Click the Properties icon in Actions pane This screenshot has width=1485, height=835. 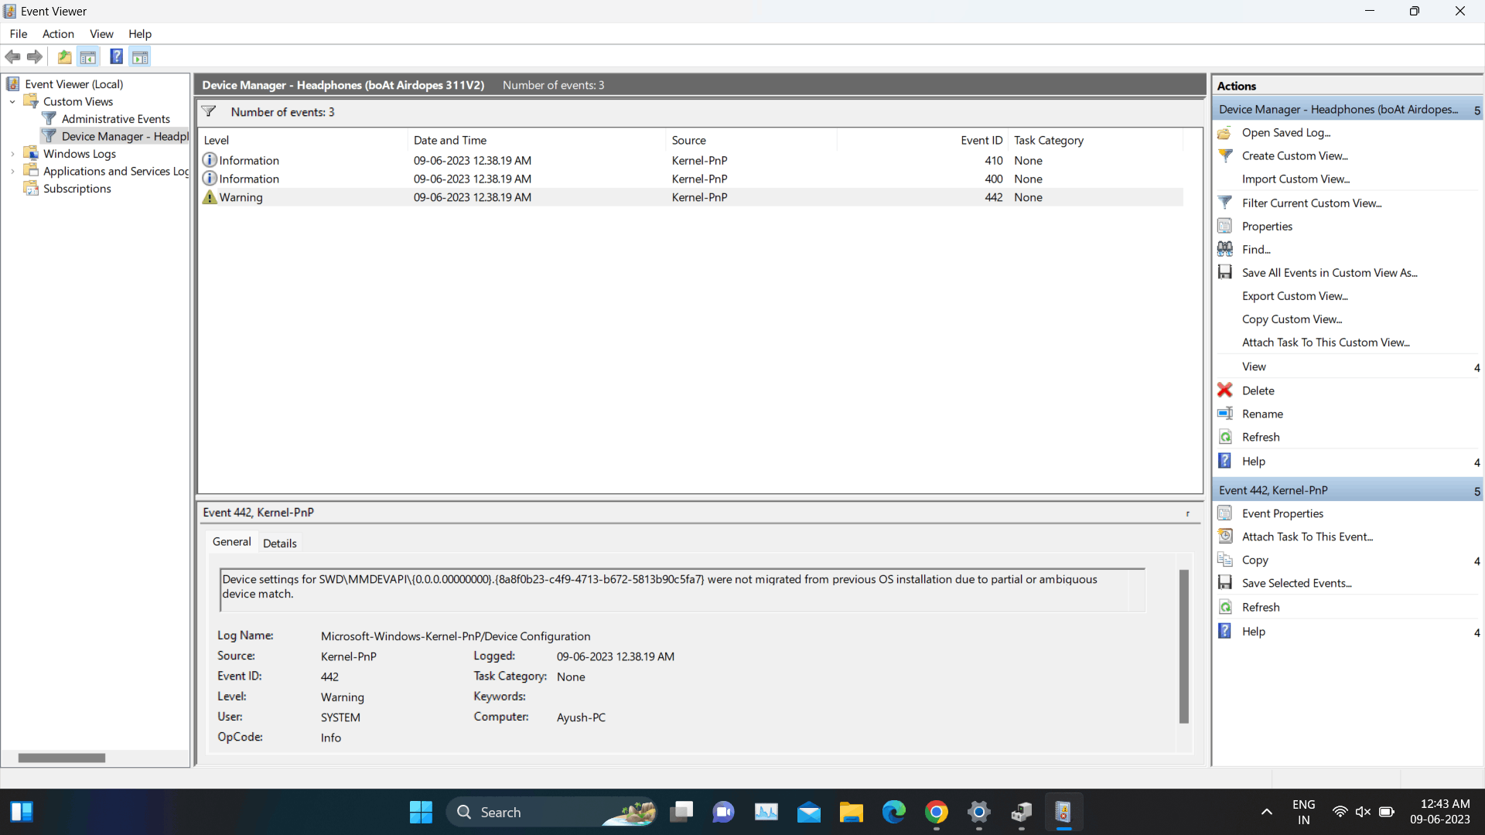coord(1225,226)
